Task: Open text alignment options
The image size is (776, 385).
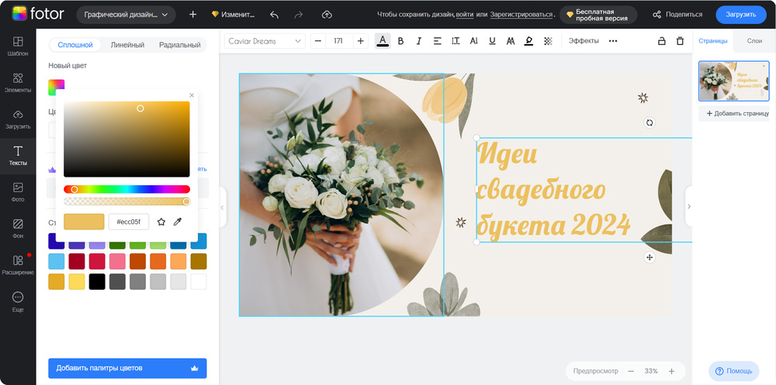Action: click(x=437, y=41)
